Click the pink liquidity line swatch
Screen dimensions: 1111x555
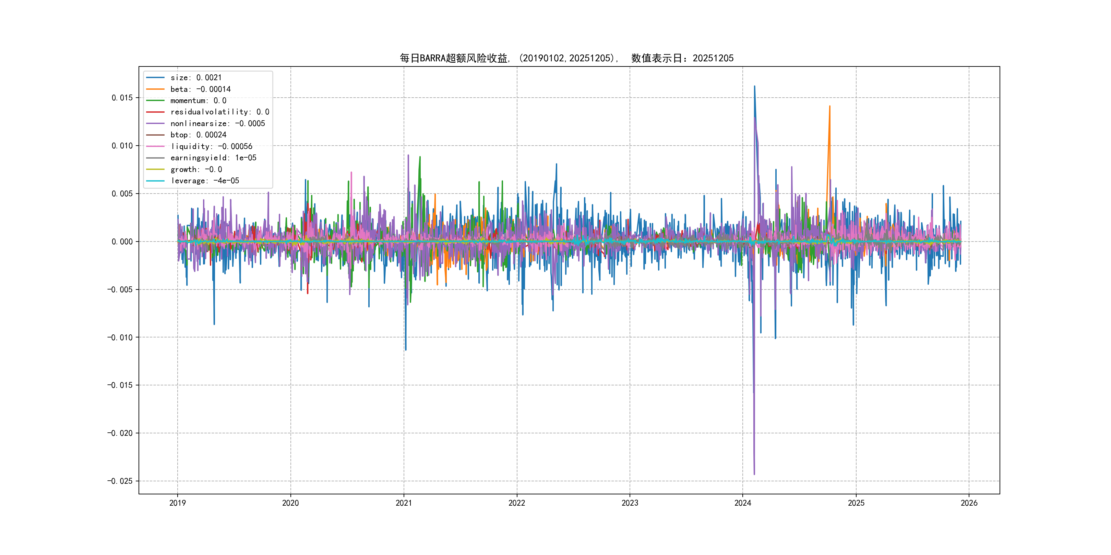point(155,147)
